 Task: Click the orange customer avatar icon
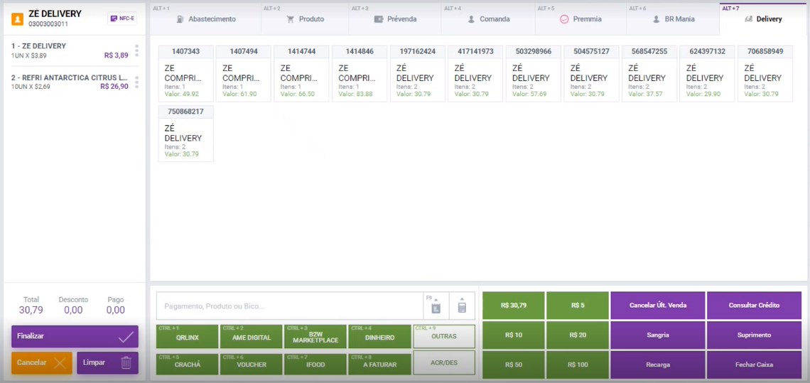tap(18, 18)
